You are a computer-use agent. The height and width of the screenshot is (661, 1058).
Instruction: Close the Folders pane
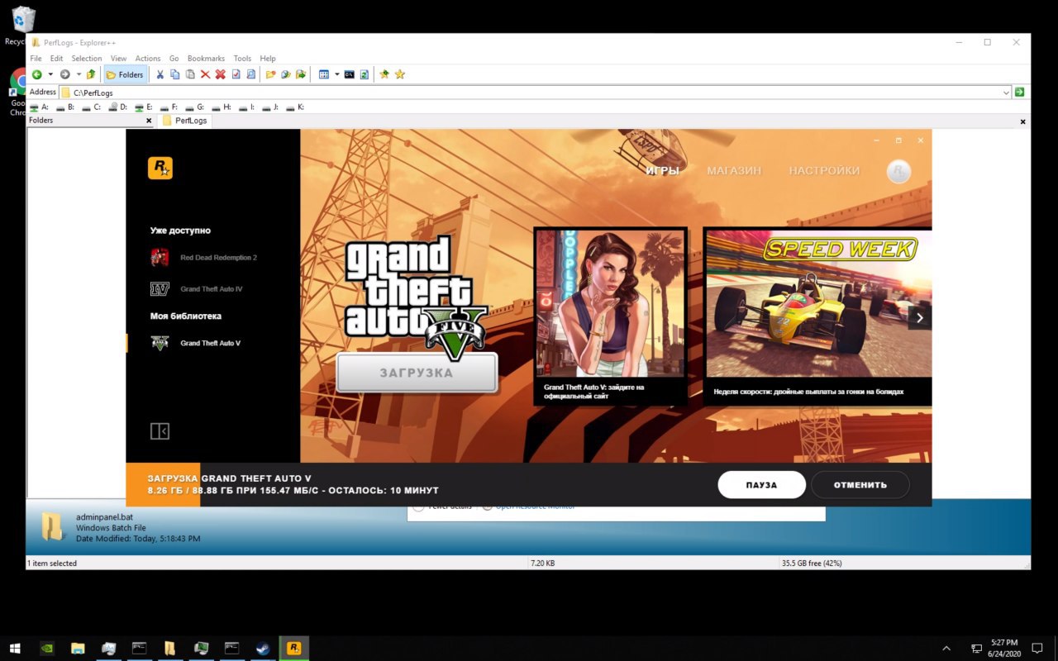click(149, 121)
